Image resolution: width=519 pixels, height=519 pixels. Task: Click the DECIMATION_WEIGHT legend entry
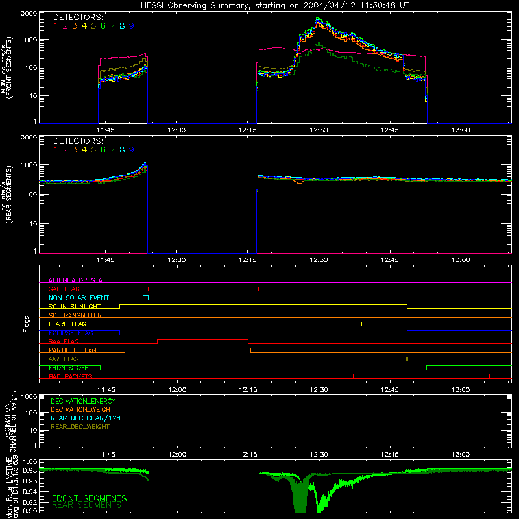[82, 409]
